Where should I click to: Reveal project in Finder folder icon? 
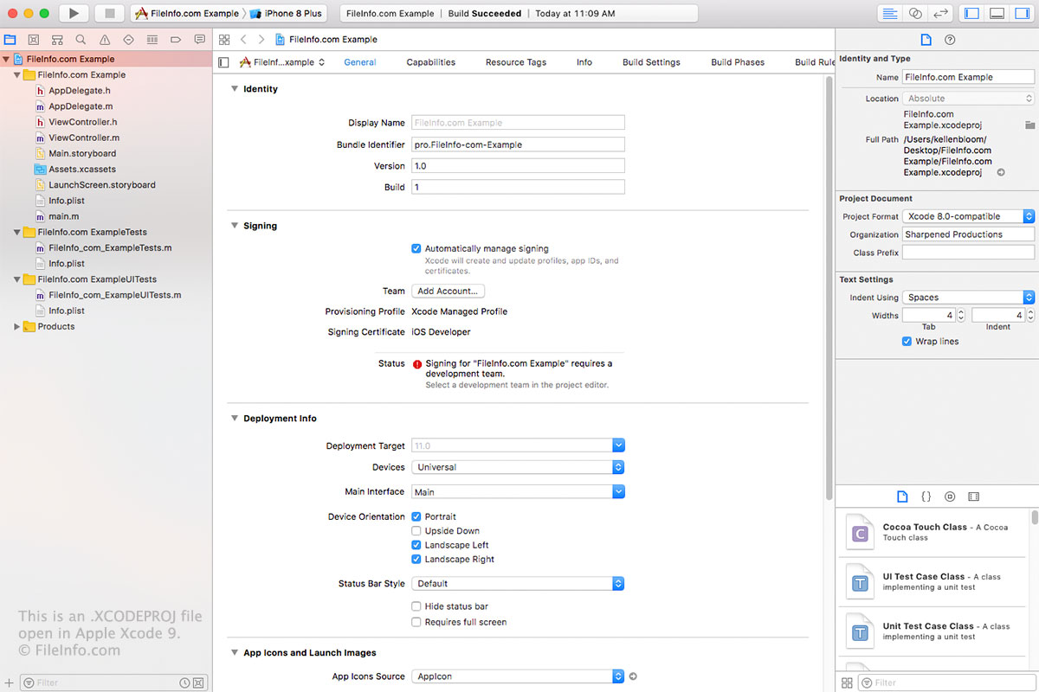pyautogui.click(x=1029, y=125)
